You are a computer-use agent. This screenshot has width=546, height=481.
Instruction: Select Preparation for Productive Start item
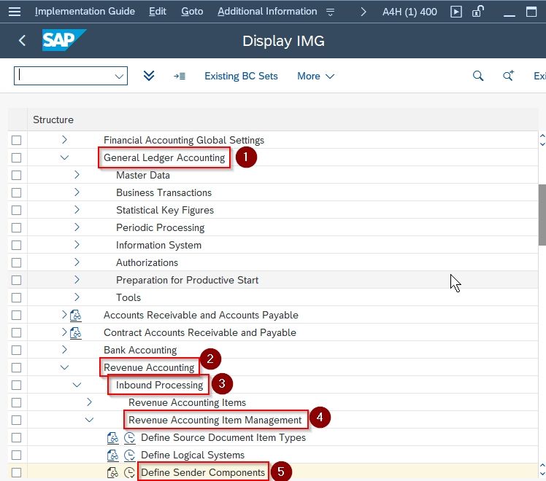pos(187,280)
